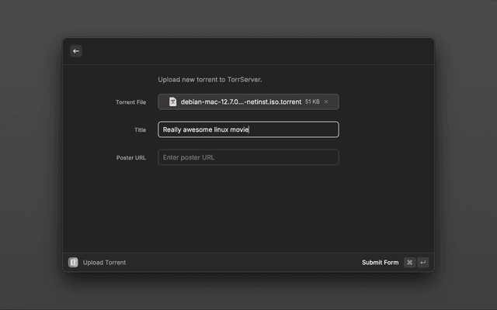This screenshot has height=310, width=497.
Task: Click the Torrent File label
Action: 130,102
